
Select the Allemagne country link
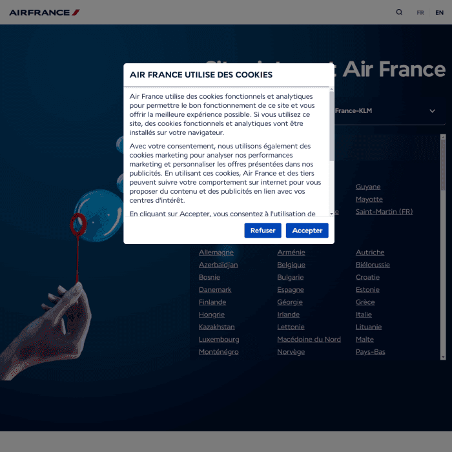pos(216,252)
